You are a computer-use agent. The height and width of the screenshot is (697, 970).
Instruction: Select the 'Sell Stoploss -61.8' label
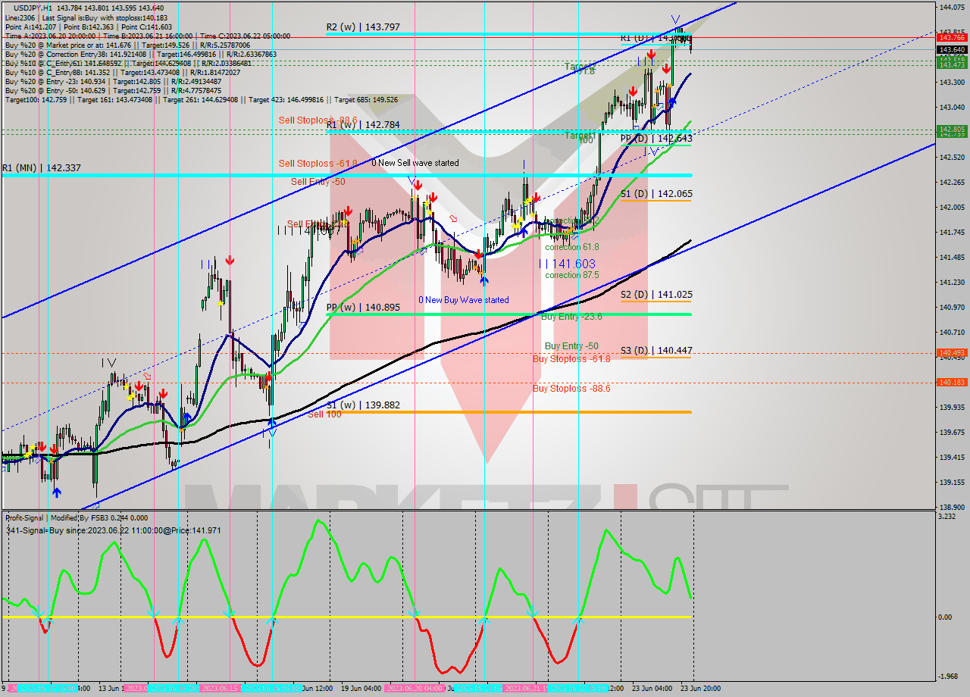click(x=318, y=163)
